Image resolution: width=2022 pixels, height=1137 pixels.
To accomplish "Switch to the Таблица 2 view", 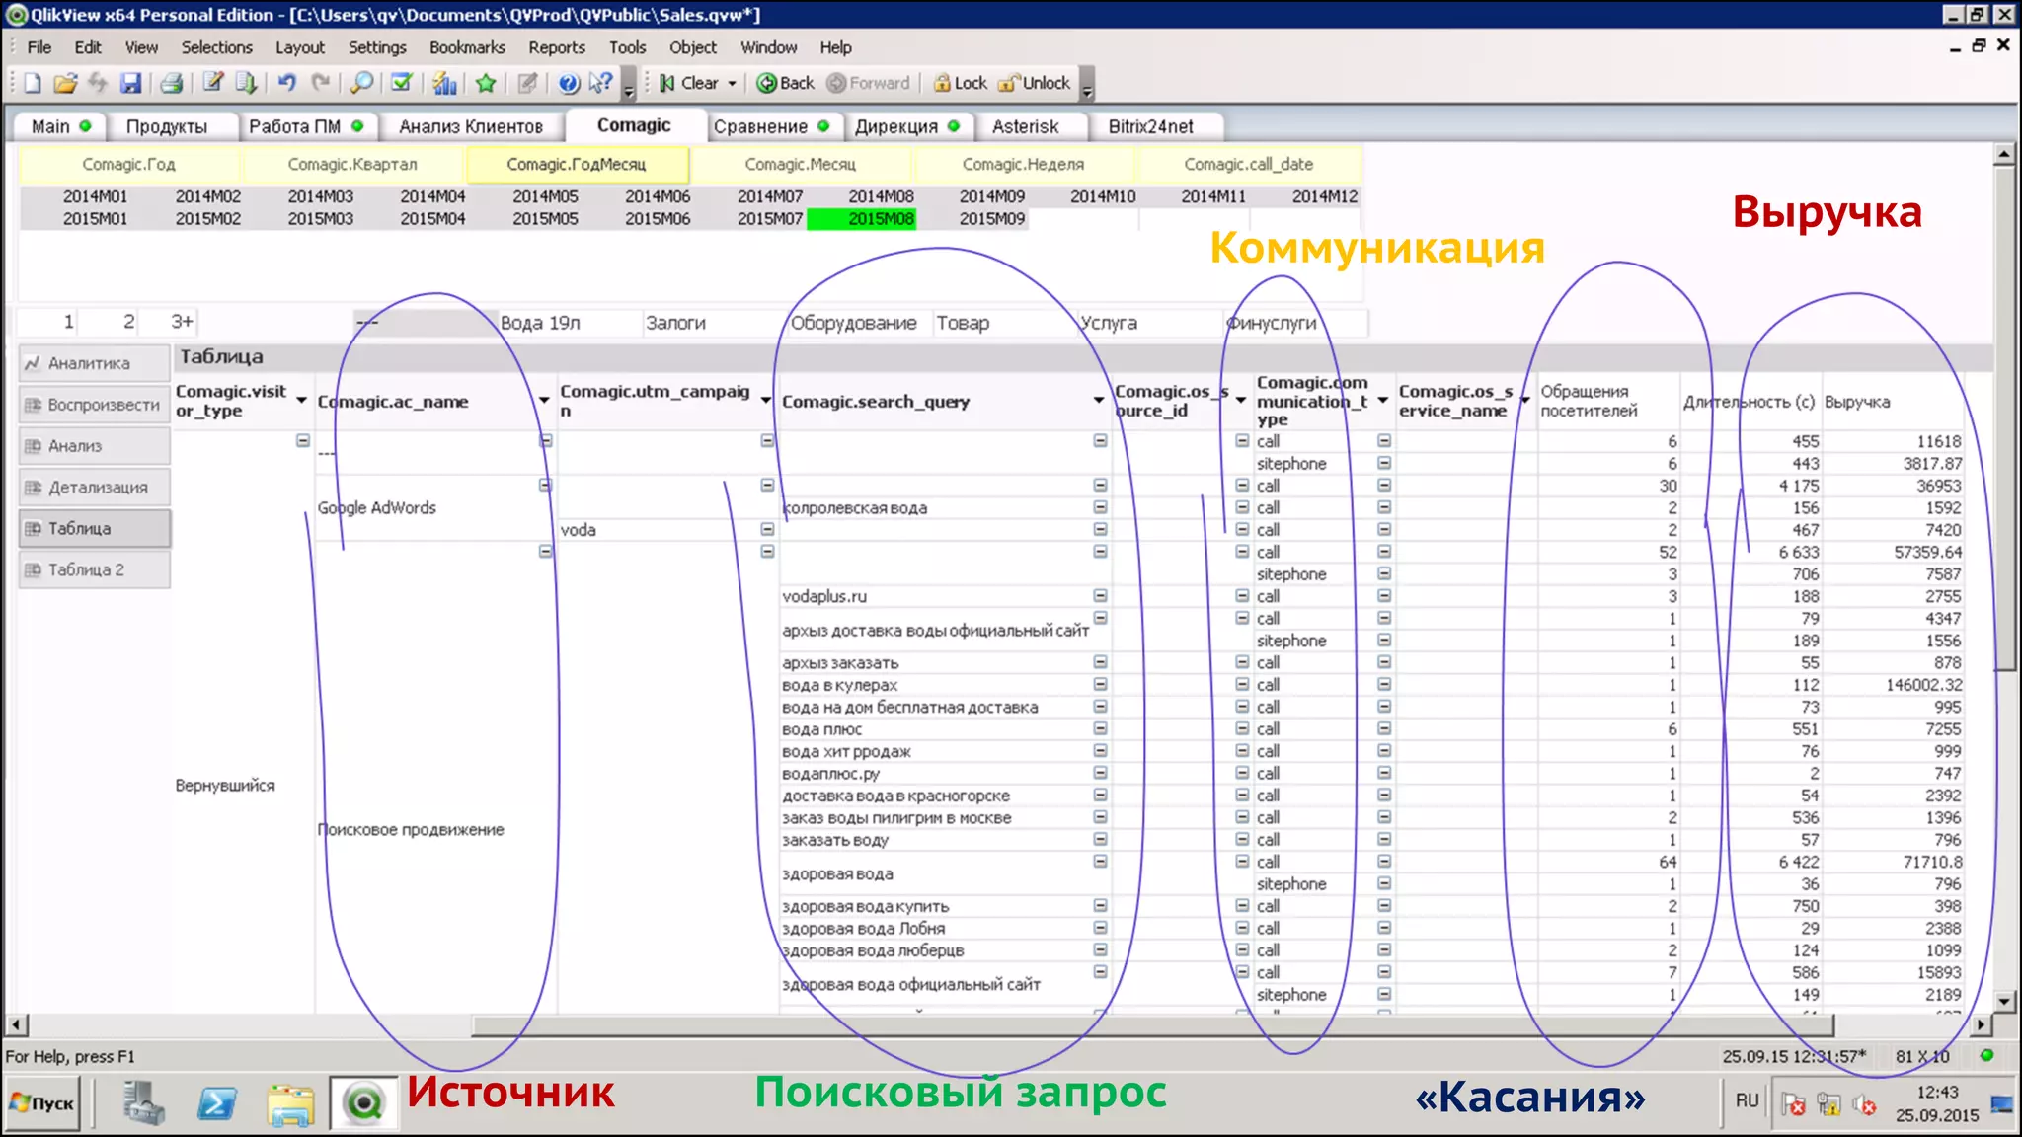I will point(95,569).
